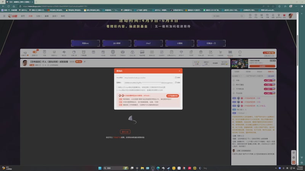Click the heart shield toolbar icon
This screenshot has height=171, width=305.
pyautogui.click(x=181, y=52)
